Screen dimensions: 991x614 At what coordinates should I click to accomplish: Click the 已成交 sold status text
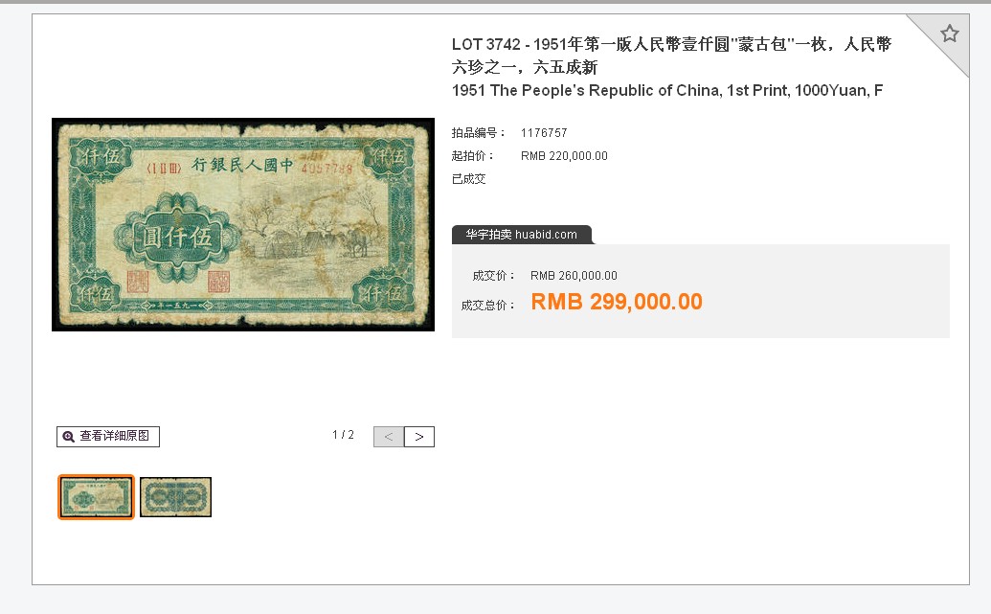coord(468,179)
